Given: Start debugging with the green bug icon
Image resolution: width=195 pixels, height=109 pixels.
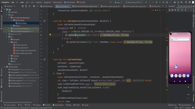Looking at the screenshot, I should pos(157,2).
